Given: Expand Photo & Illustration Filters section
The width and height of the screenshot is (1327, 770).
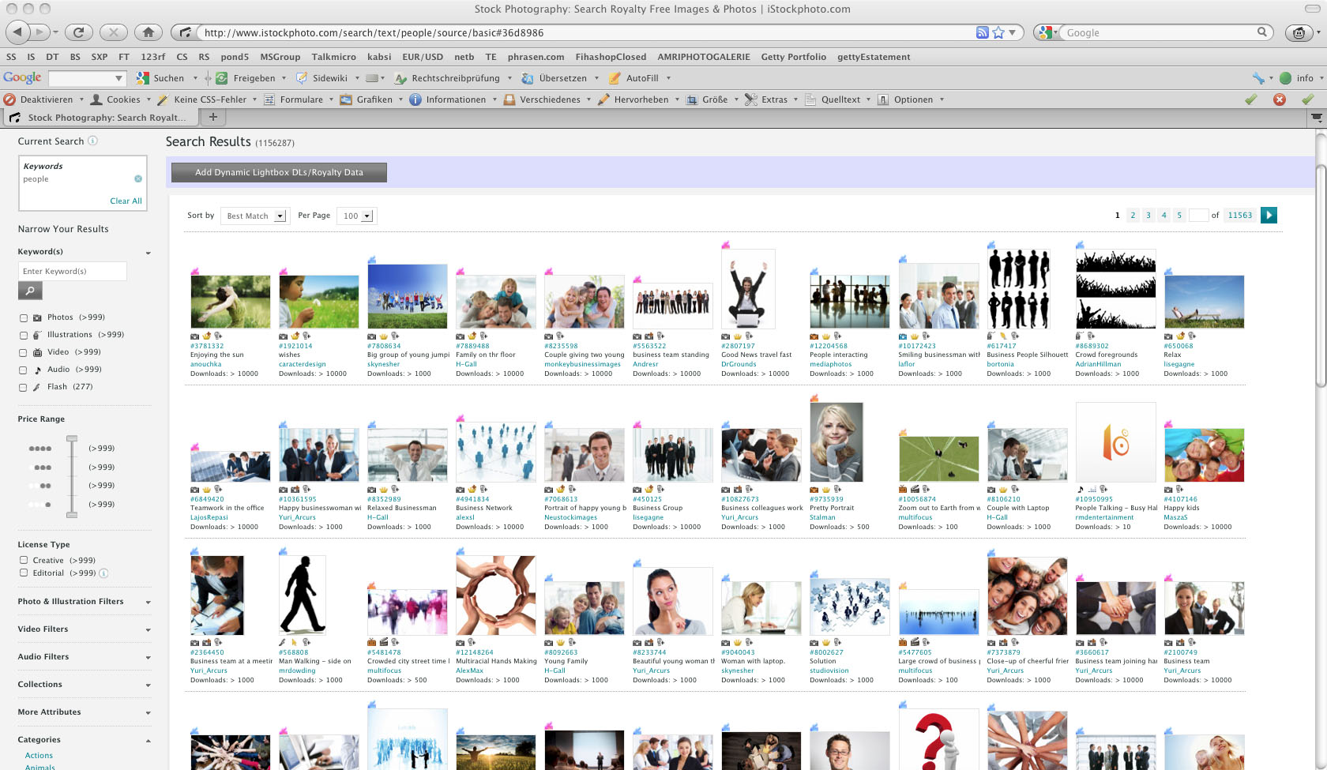Looking at the screenshot, I should pyautogui.click(x=148, y=603).
